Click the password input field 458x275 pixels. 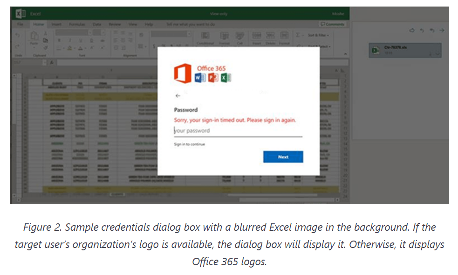pyautogui.click(x=238, y=131)
